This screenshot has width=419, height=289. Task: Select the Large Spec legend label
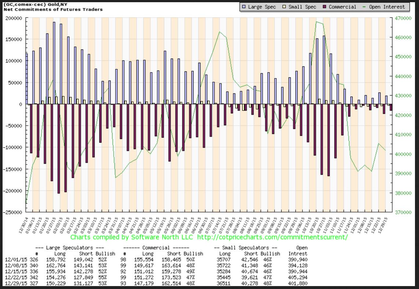pyautogui.click(x=262, y=7)
